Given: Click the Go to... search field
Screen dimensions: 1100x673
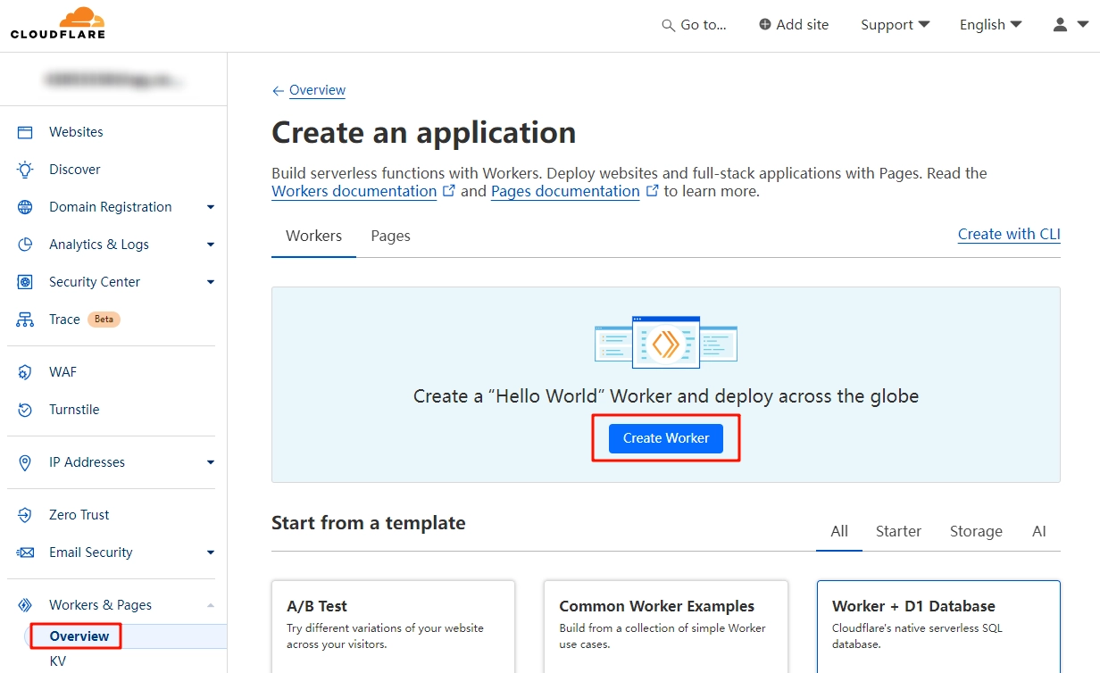Looking at the screenshot, I should (x=694, y=25).
